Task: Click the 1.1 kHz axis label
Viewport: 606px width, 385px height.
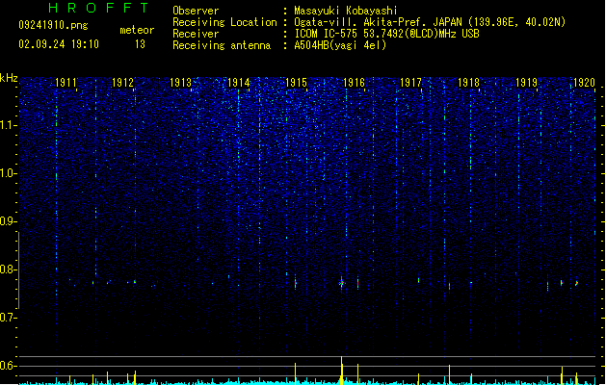Action: click(8, 125)
